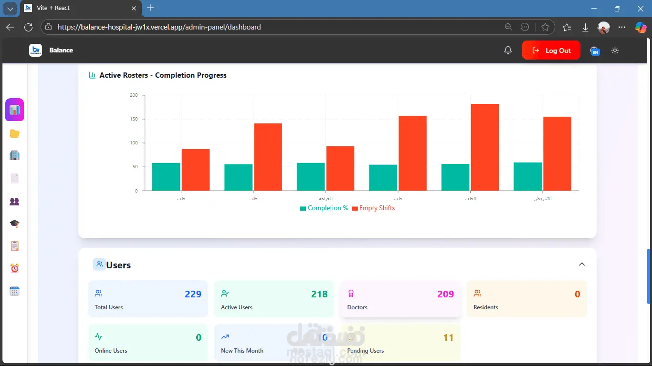Click the Balance logo link
Viewport: 652px width, 366px height.
(x=51, y=50)
